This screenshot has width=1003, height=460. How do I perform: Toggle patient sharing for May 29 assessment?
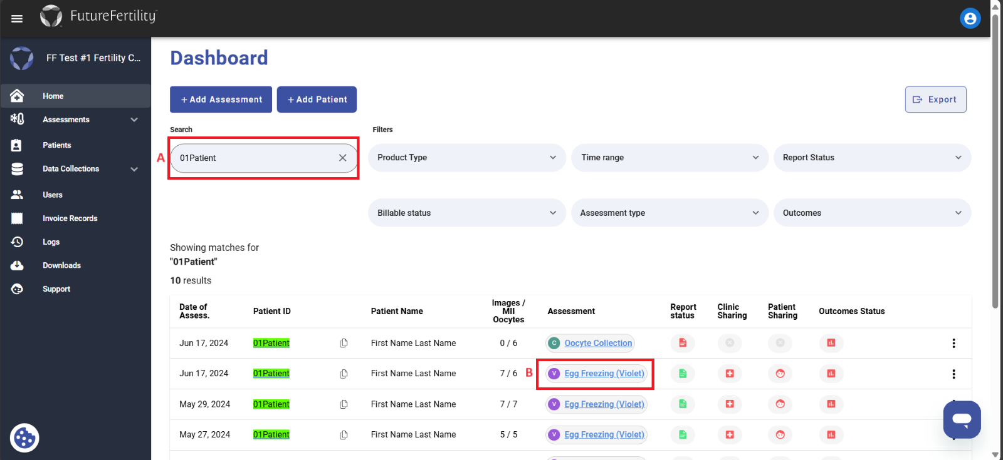click(780, 404)
